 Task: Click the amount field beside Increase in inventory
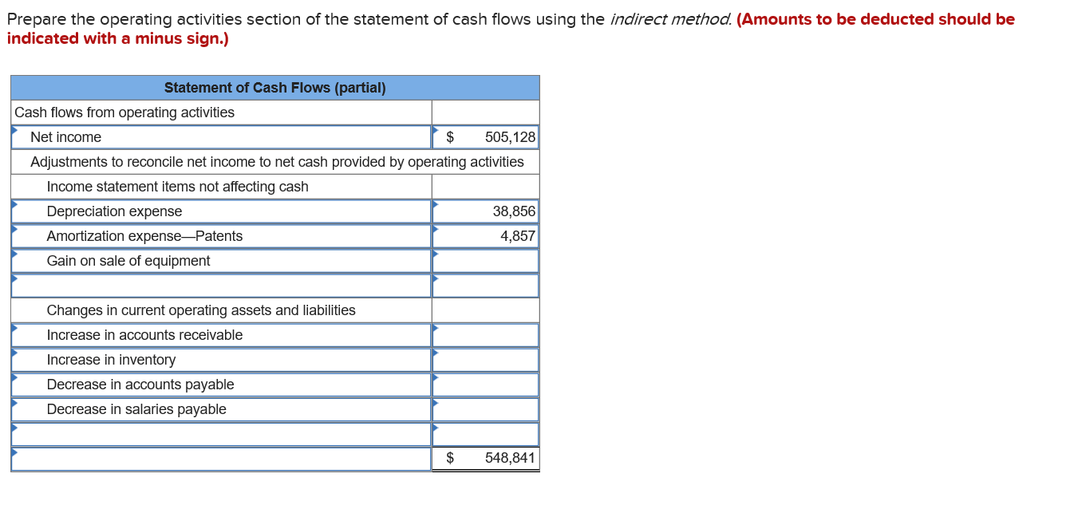point(485,359)
